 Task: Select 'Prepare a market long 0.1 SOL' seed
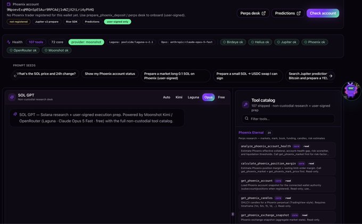(x=176, y=76)
